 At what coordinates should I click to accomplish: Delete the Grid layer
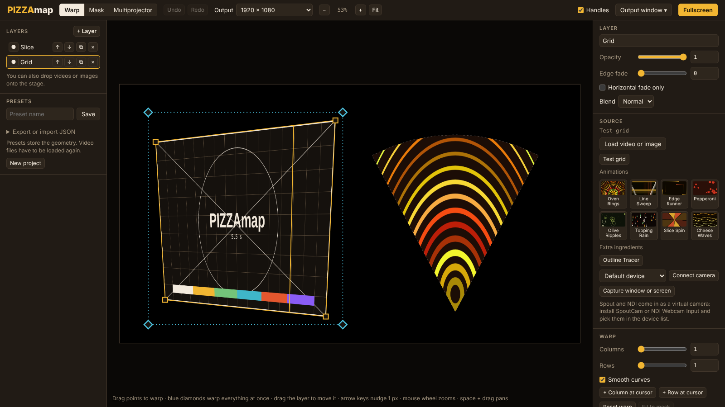(93, 62)
